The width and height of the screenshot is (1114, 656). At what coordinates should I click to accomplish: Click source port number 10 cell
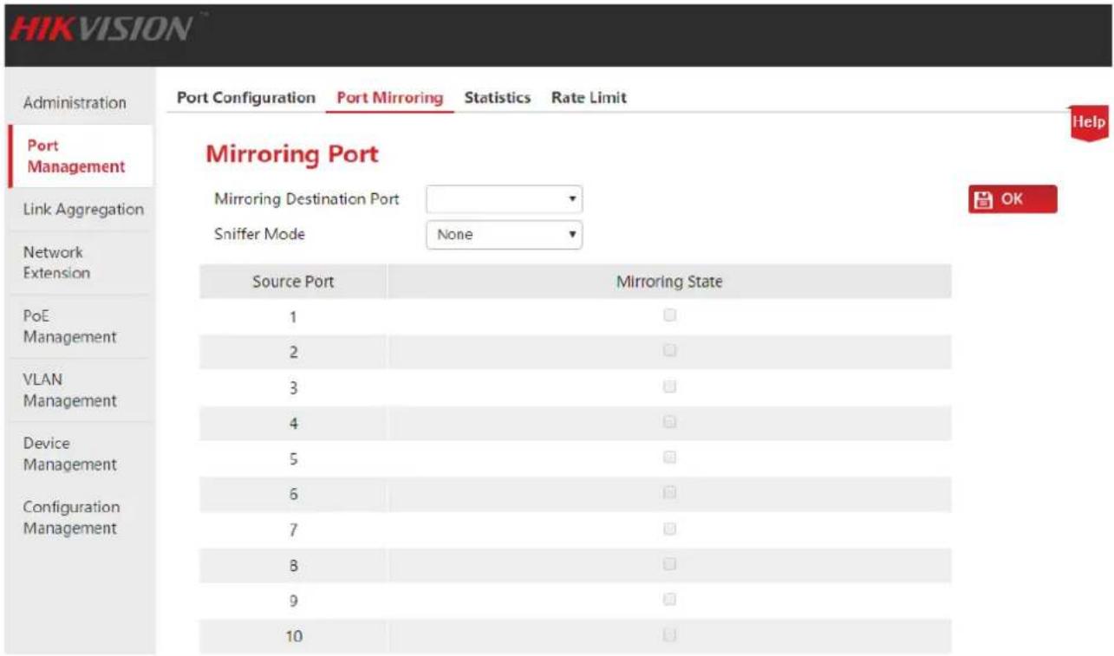point(293,636)
